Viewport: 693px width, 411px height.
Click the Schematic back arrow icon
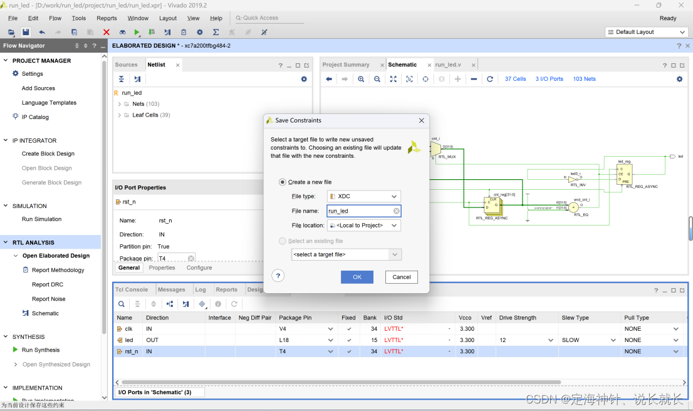[x=329, y=79]
